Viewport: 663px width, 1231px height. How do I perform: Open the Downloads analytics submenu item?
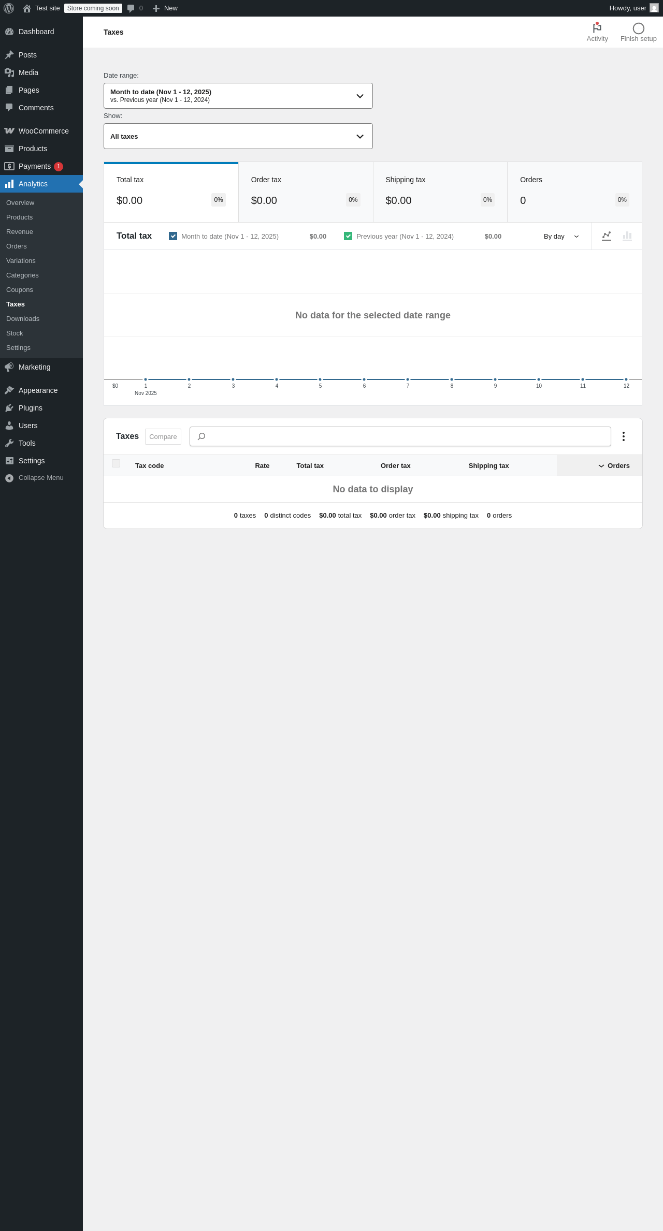23,319
